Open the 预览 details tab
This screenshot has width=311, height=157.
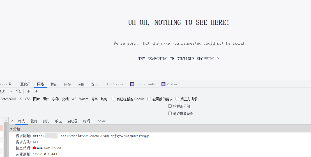46,121
